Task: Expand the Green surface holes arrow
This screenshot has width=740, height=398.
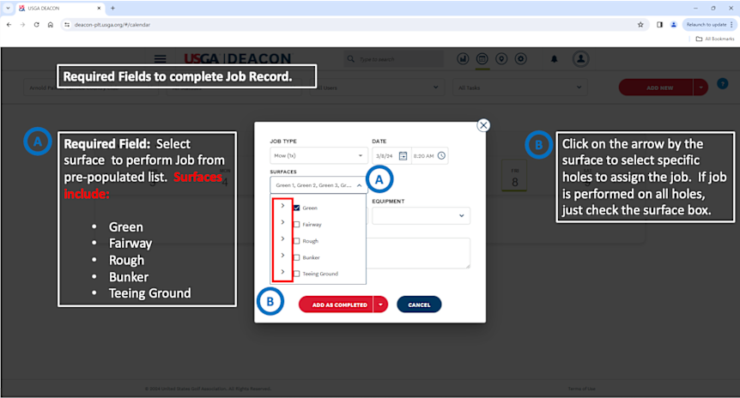Action: 282,206
